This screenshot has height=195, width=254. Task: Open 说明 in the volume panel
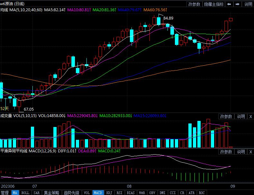(x=241, y=116)
